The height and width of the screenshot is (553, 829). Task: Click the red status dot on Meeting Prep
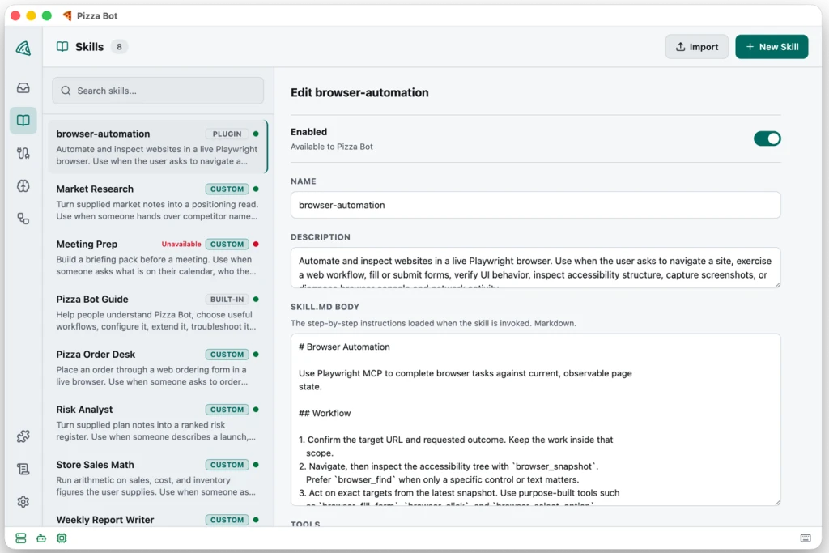point(256,244)
